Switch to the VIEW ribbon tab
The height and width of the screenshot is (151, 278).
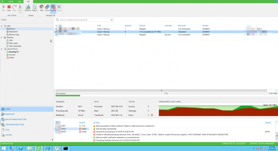(x=19, y=1)
